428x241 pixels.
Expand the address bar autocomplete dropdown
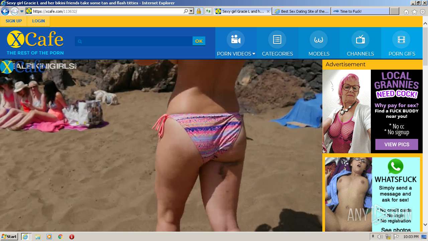point(191,11)
